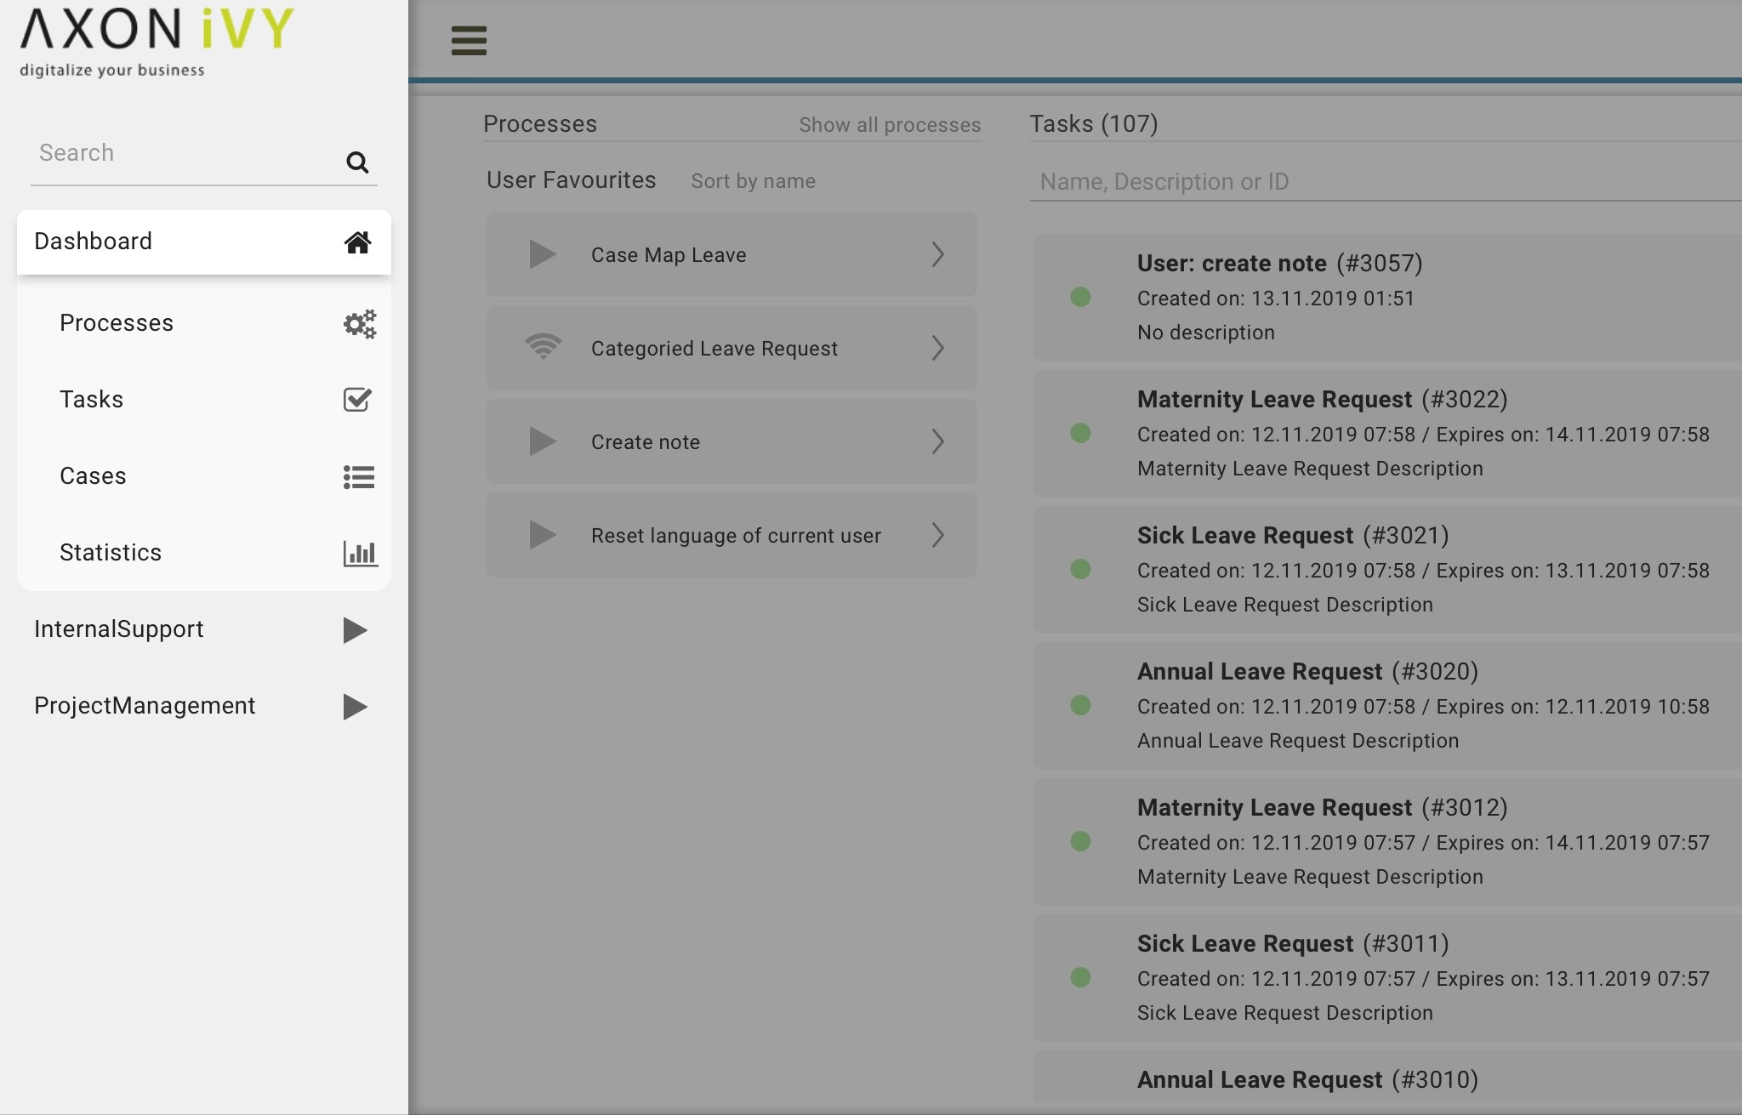
Task: Click the Processes widget heading
Action: tap(540, 124)
